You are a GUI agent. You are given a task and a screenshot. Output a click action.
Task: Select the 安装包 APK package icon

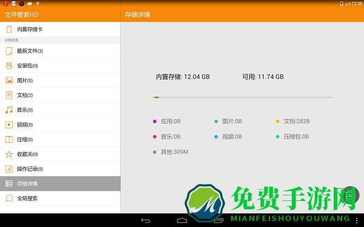9,66
